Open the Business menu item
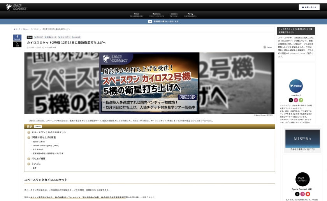 156,14
